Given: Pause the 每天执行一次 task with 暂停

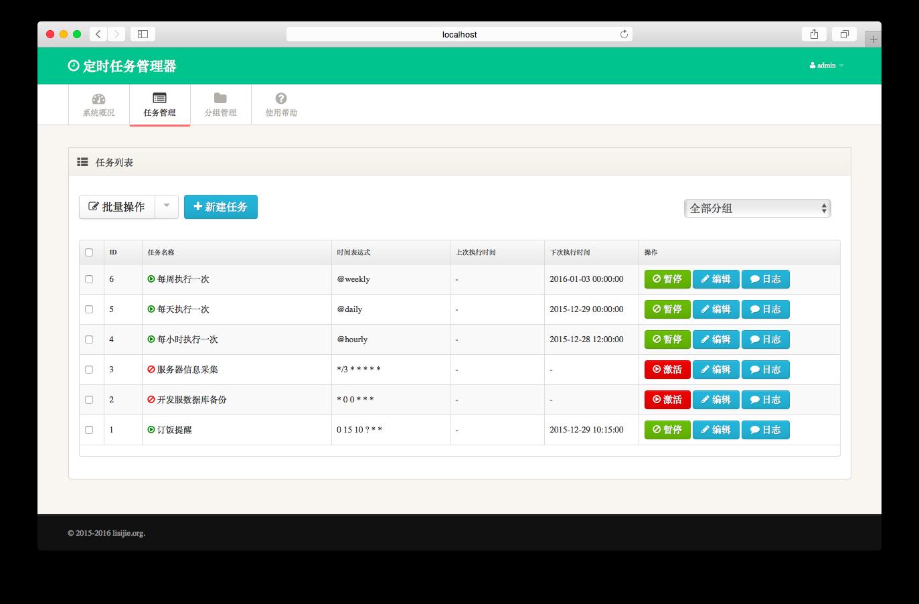Looking at the screenshot, I should coord(667,309).
